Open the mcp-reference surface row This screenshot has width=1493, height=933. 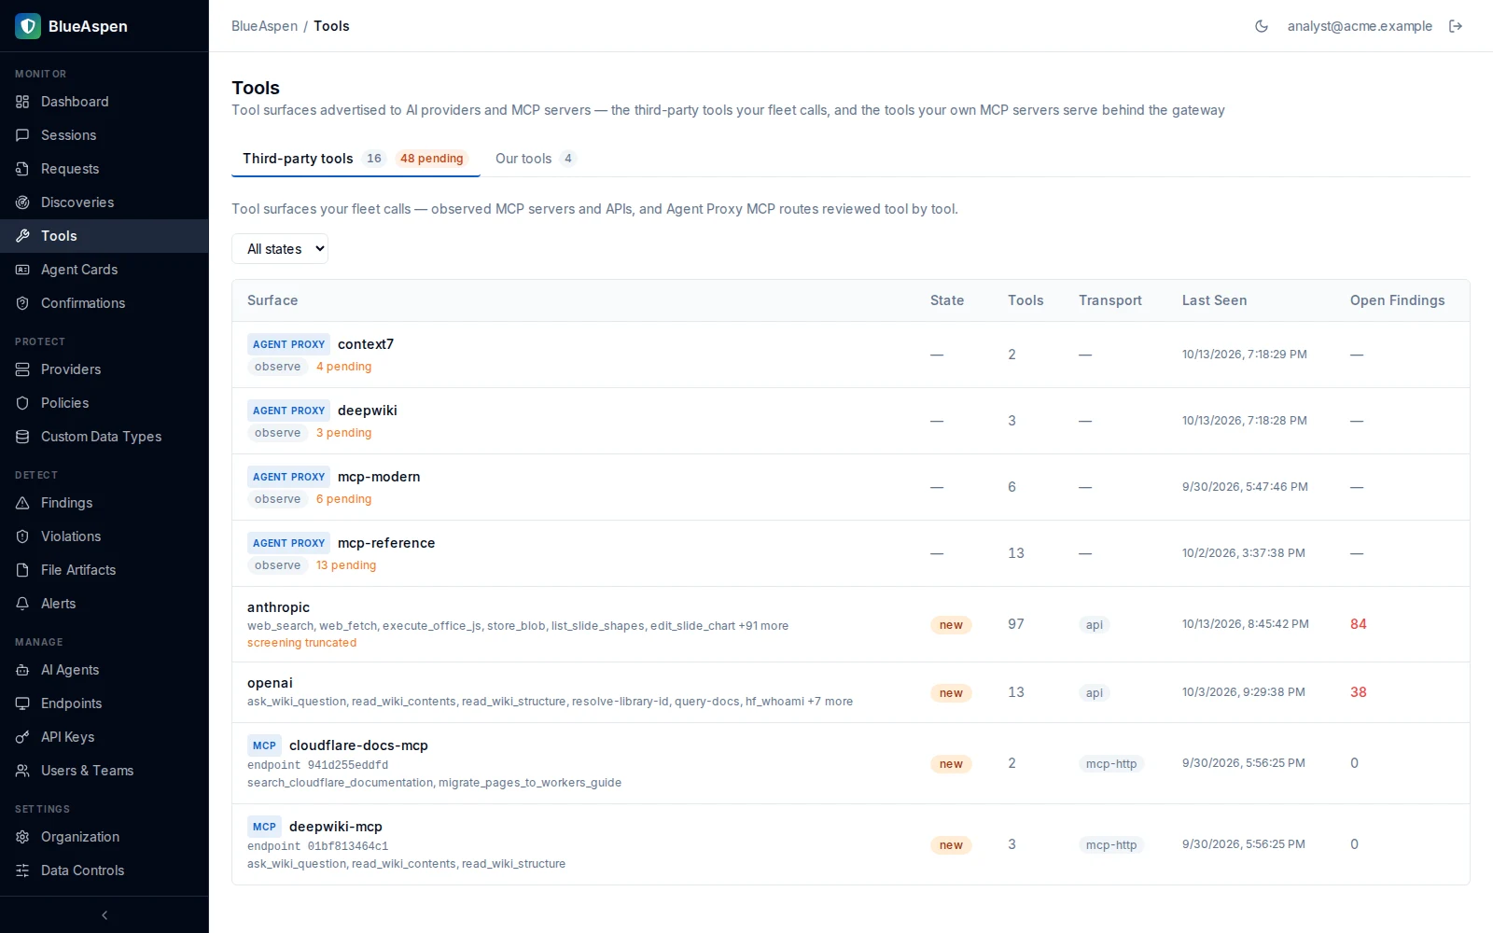(x=850, y=553)
